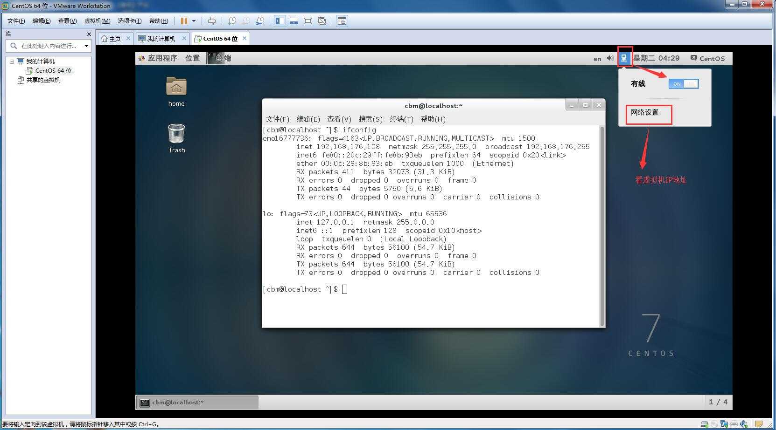This screenshot has height=430, width=776.
Task: Switch to Unity mode
Action: (x=322, y=21)
